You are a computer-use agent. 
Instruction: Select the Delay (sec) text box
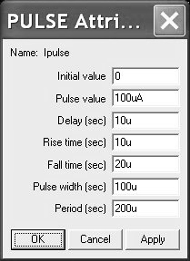tap(146, 121)
